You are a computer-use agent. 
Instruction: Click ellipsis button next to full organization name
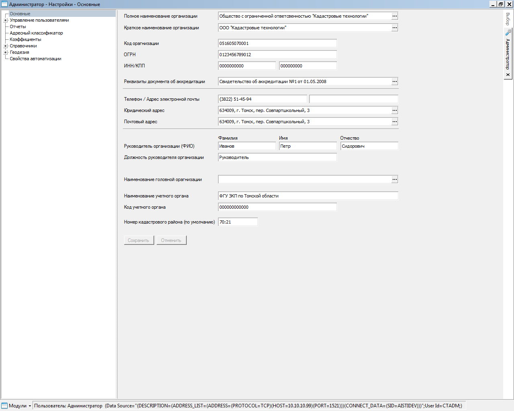tap(395, 16)
